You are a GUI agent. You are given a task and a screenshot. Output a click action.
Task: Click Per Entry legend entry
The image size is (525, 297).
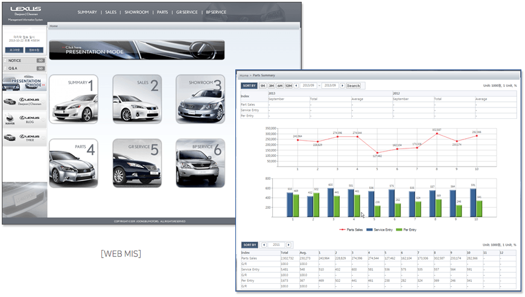tap(406, 230)
